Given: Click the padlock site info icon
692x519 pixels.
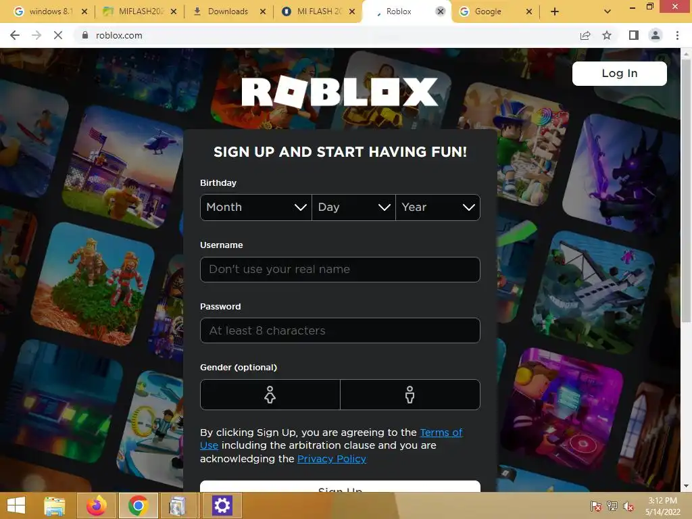Looking at the screenshot, I should [84, 35].
